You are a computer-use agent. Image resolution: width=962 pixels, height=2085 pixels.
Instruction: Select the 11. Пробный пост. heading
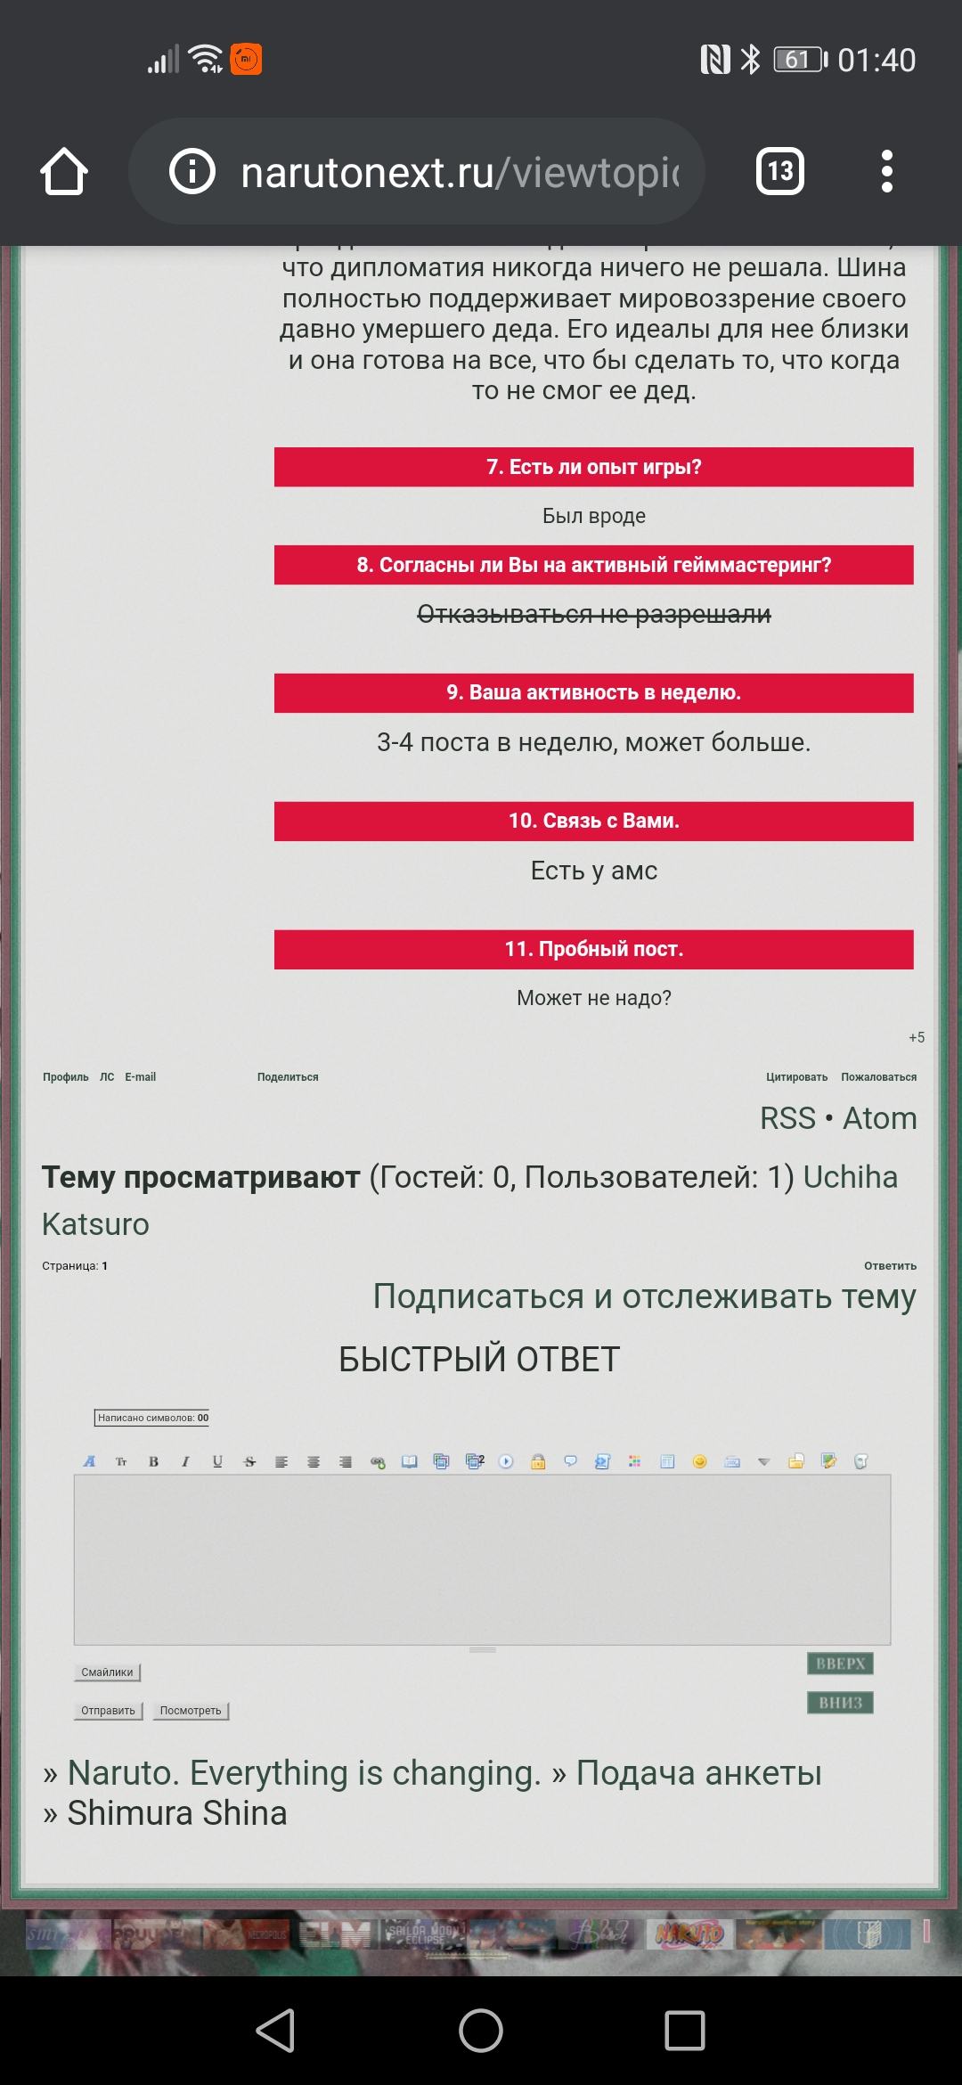594,949
